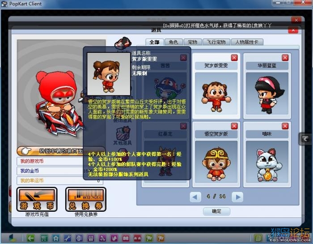This screenshot has height=244, width=313.
Task: Click the green back arrow toolbar icon
Action: 30,238
